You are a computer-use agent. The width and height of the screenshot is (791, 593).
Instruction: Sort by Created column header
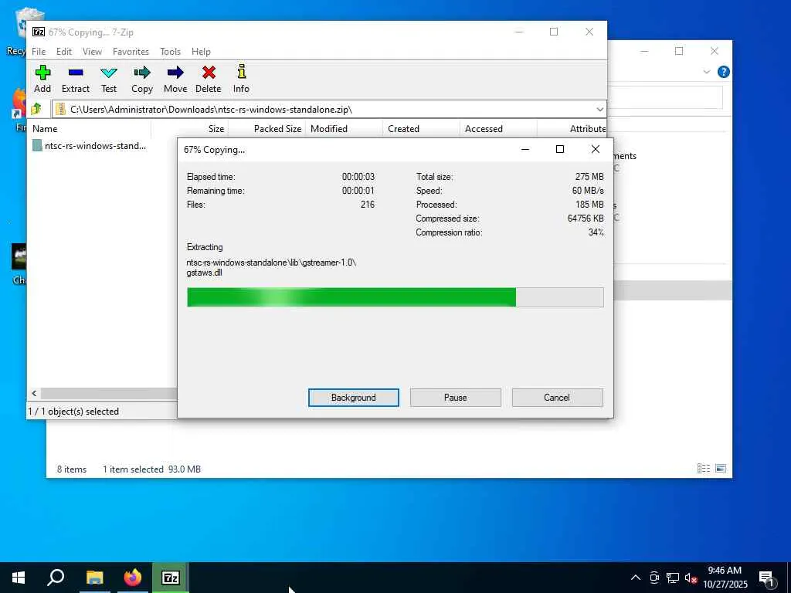tap(421, 129)
